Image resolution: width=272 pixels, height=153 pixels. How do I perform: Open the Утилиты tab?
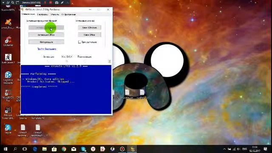point(55,14)
